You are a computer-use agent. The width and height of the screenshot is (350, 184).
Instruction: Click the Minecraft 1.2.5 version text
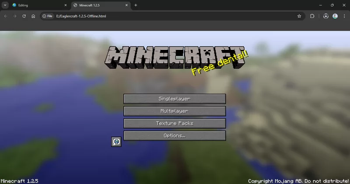pos(19,181)
